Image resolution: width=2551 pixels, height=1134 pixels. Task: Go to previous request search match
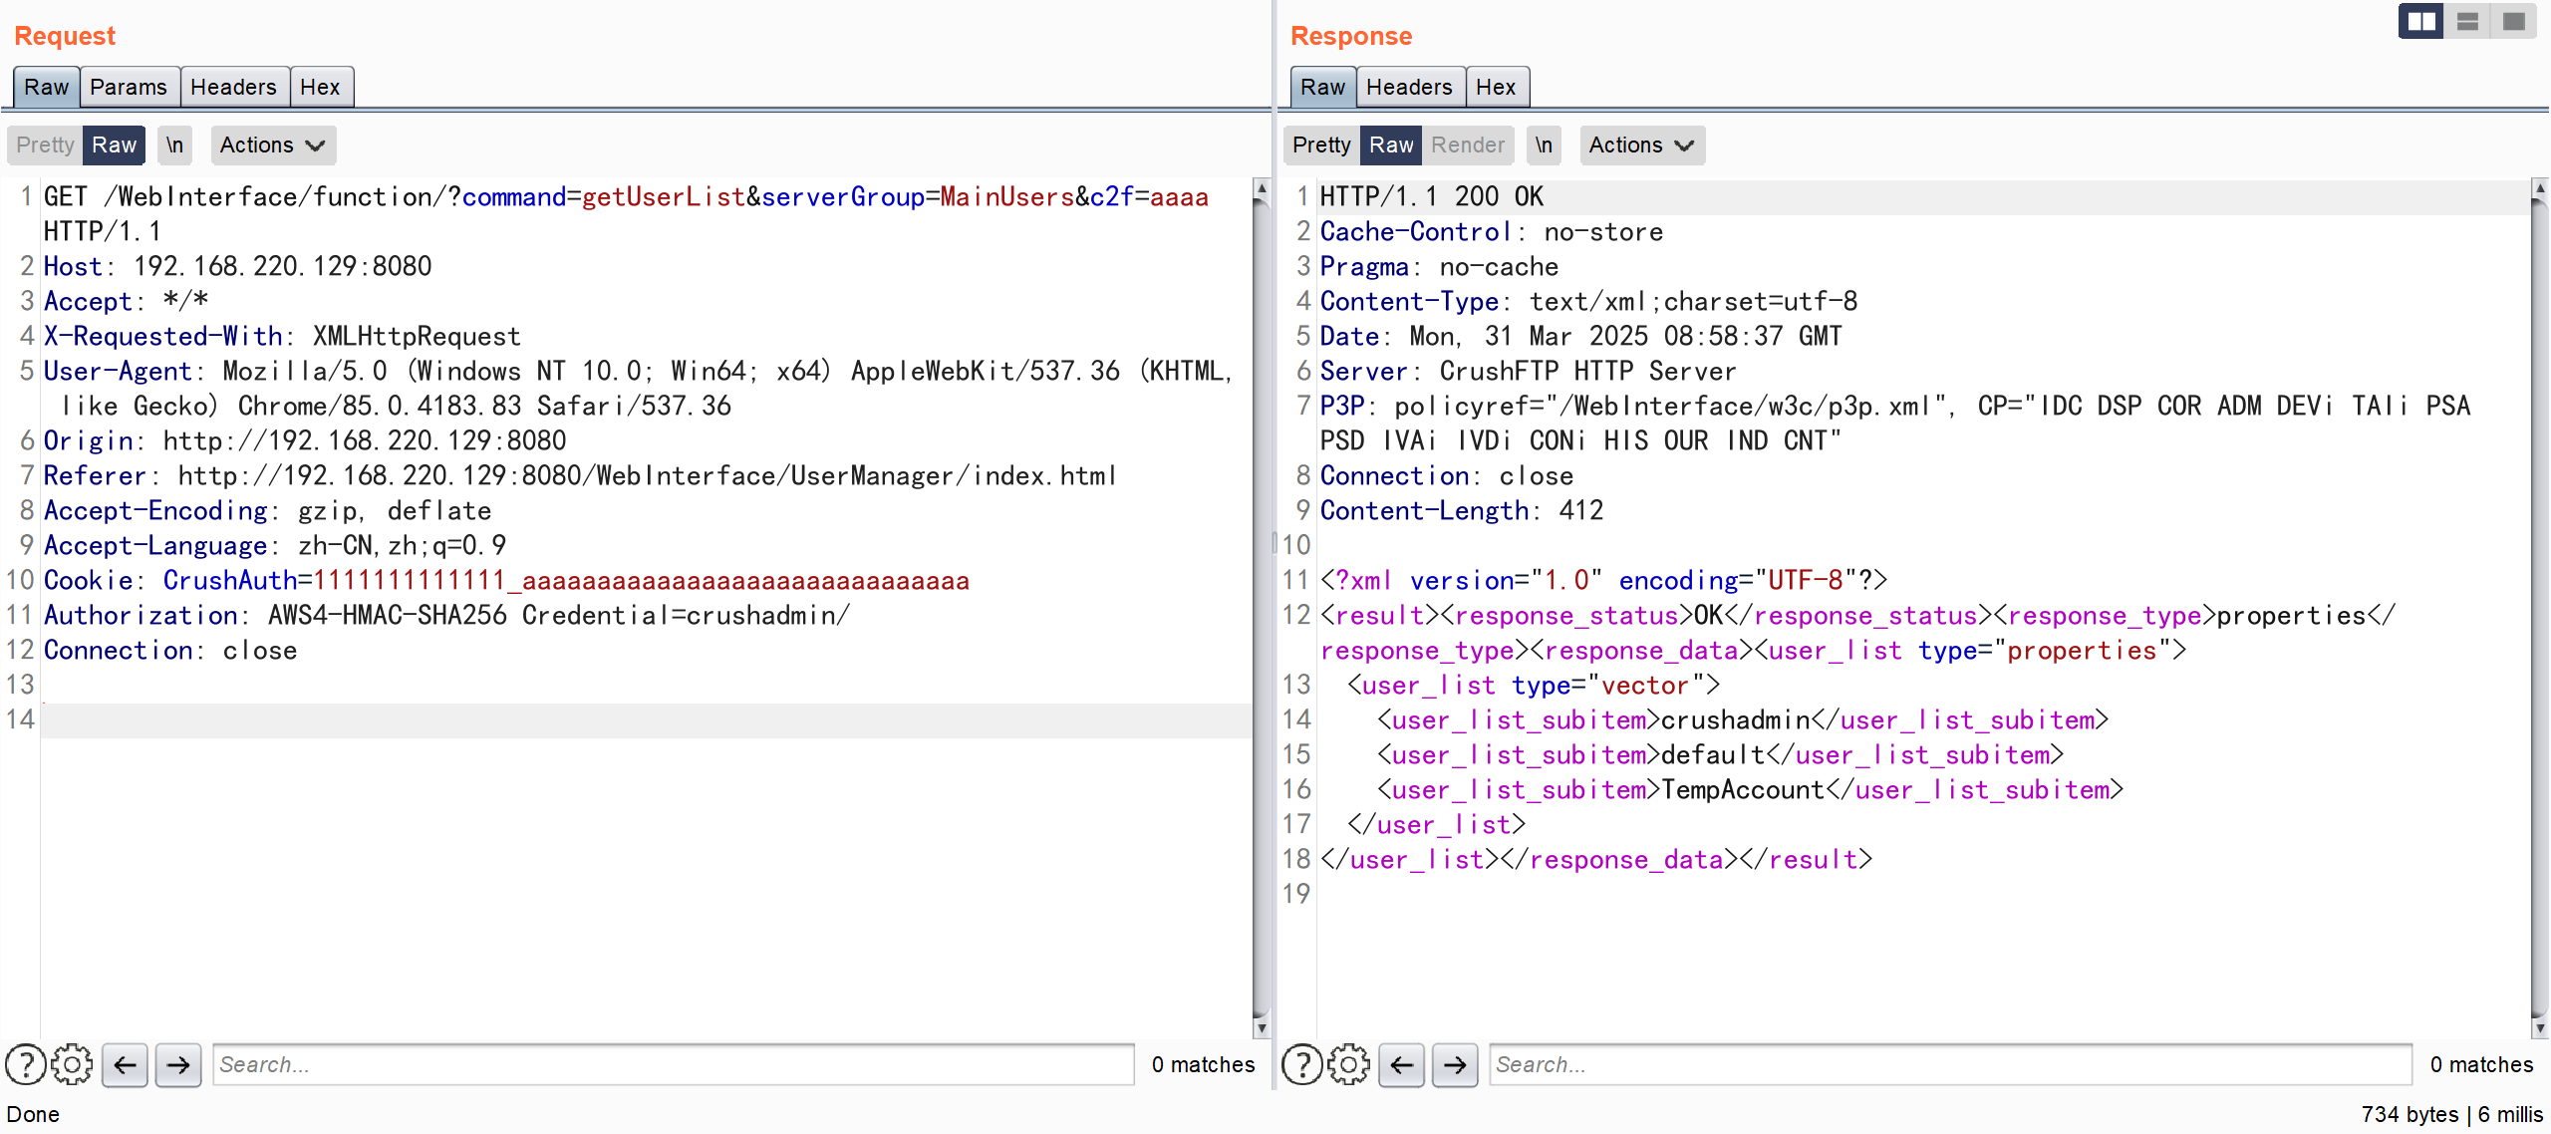point(125,1064)
